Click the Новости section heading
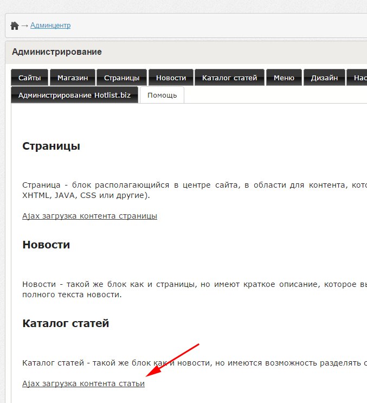 (46, 245)
